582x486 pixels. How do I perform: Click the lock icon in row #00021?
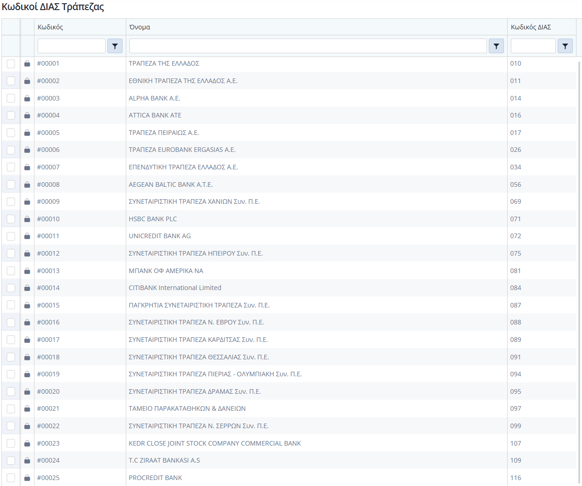pyautogui.click(x=27, y=408)
